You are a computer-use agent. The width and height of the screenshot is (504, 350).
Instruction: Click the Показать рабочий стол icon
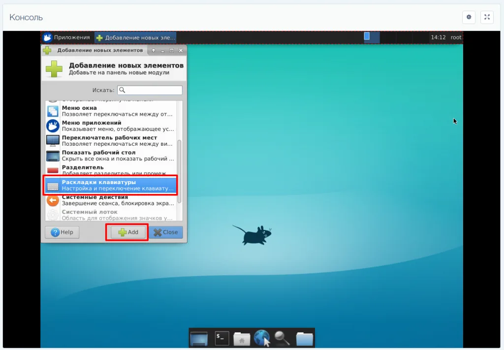pos(53,156)
